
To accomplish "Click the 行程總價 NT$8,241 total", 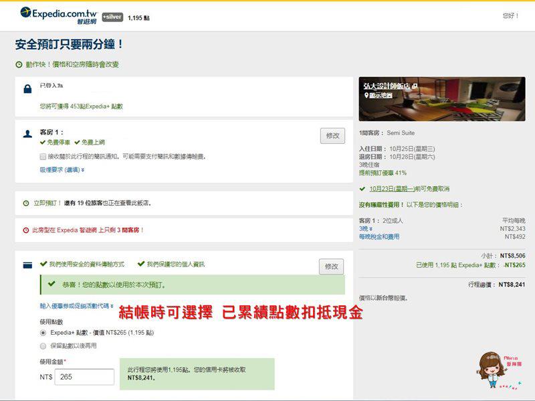I will tap(496, 285).
